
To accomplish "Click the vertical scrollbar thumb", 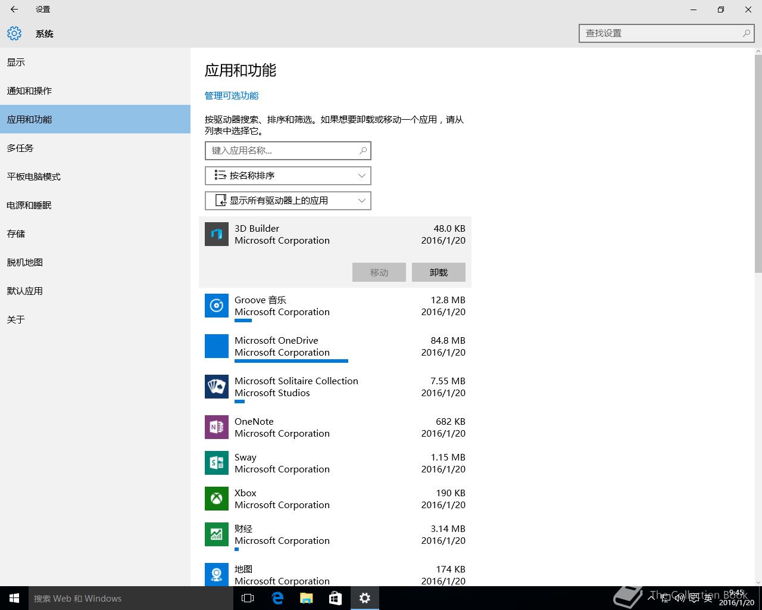I will tap(758, 164).
